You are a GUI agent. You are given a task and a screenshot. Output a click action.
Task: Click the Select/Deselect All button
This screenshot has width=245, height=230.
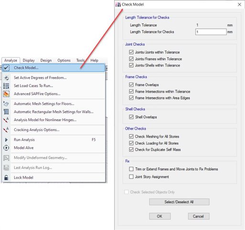(179, 202)
